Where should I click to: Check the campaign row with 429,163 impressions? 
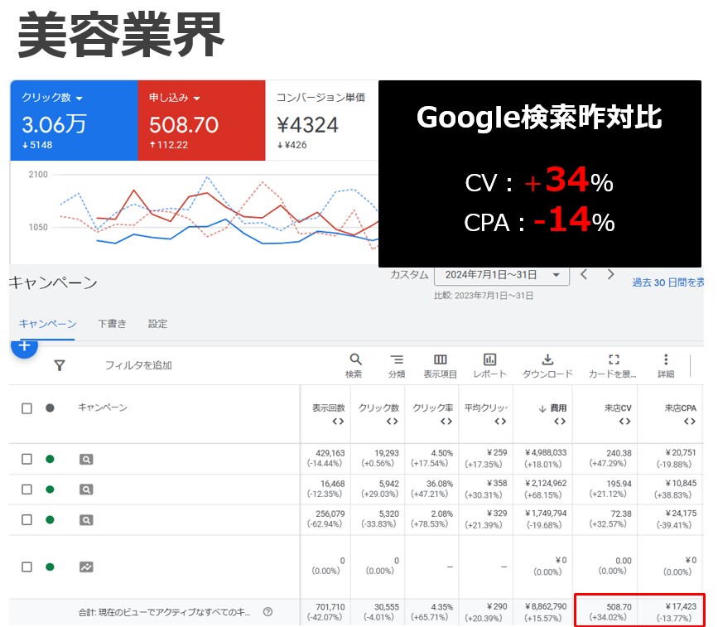click(x=27, y=459)
